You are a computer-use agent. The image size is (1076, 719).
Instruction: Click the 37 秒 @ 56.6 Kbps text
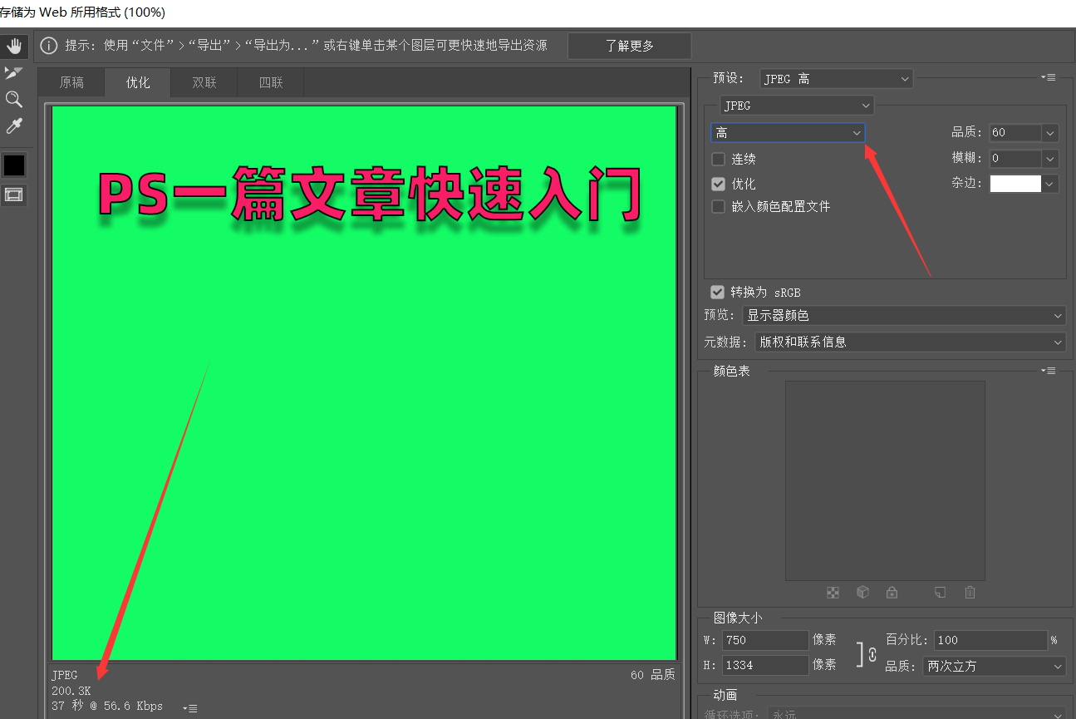point(107,707)
